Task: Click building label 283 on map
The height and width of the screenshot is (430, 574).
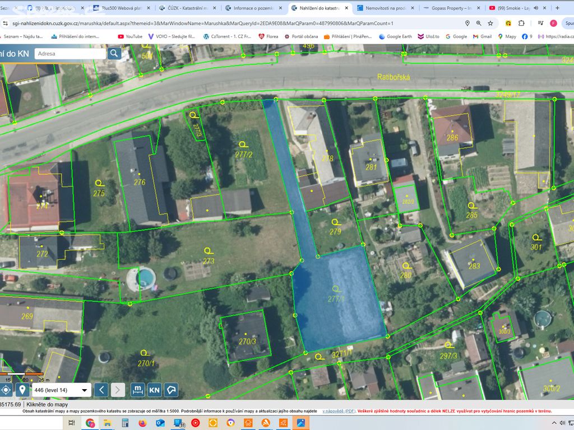Action: click(x=474, y=266)
